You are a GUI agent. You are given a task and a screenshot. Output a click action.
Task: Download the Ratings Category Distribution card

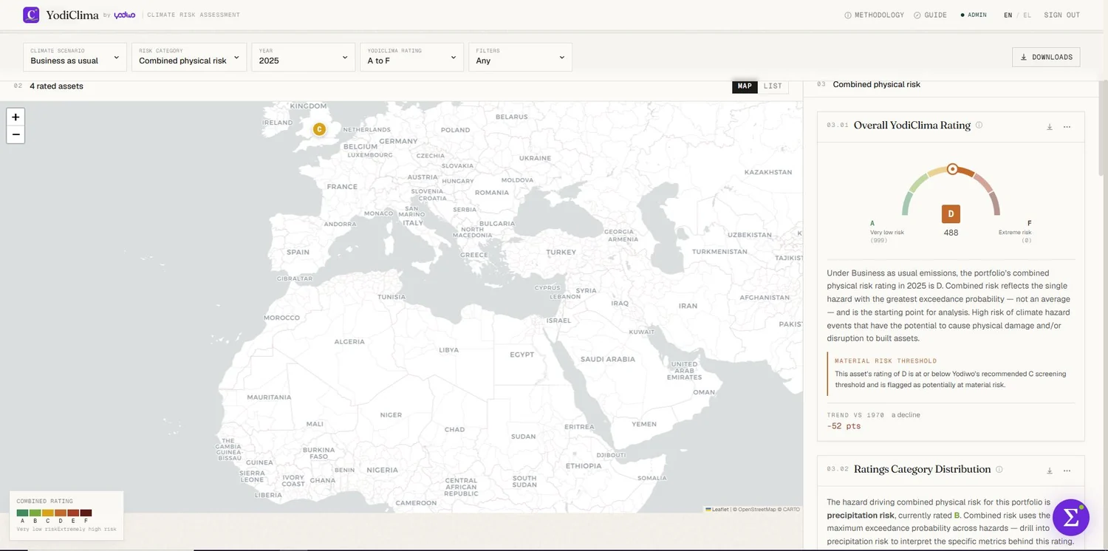(x=1049, y=470)
